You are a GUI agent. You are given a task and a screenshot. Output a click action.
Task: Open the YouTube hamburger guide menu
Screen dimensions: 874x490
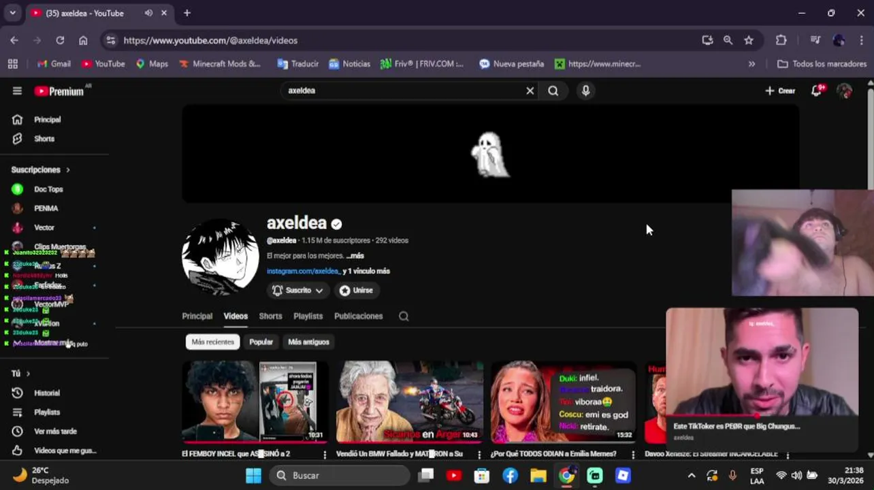pos(17,91)
